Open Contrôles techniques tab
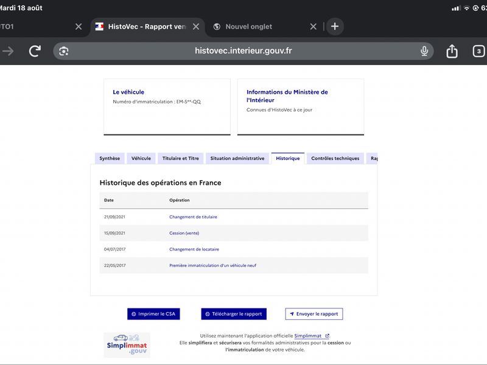 coord(335,158)
